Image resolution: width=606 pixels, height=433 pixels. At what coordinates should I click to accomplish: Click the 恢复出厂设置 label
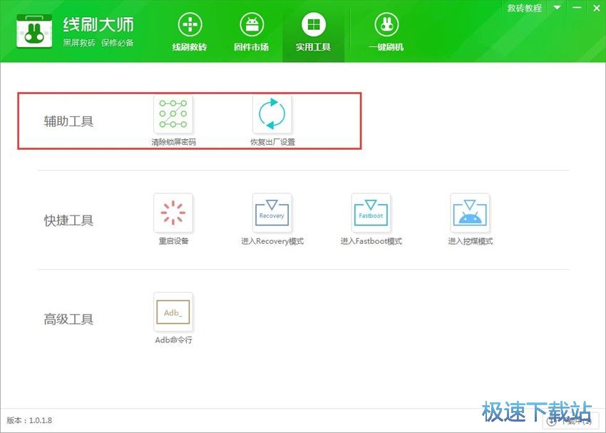[272, 142]
